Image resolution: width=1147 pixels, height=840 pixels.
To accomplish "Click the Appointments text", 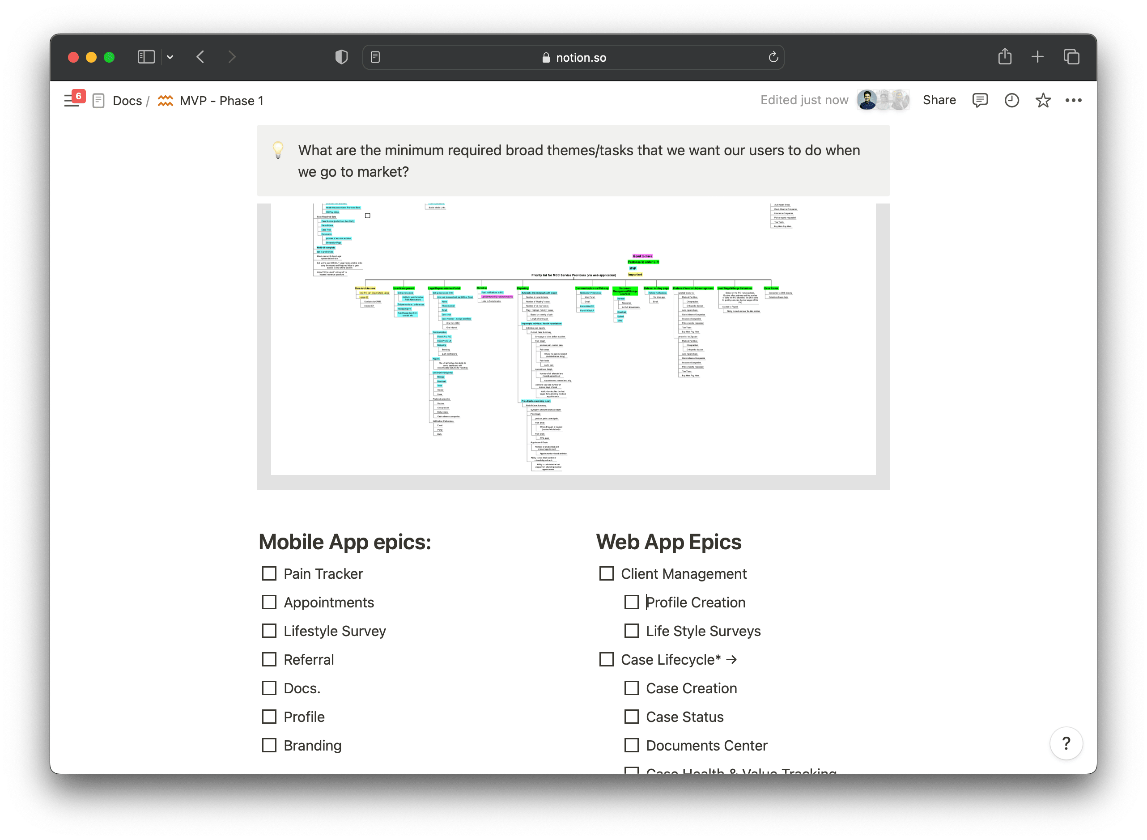I will [329, 602].
